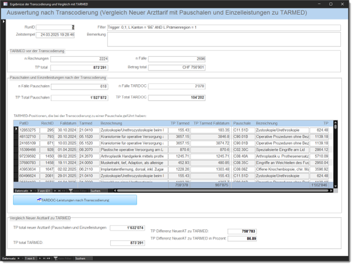Click the Pauschale column header

pos(242,123)
